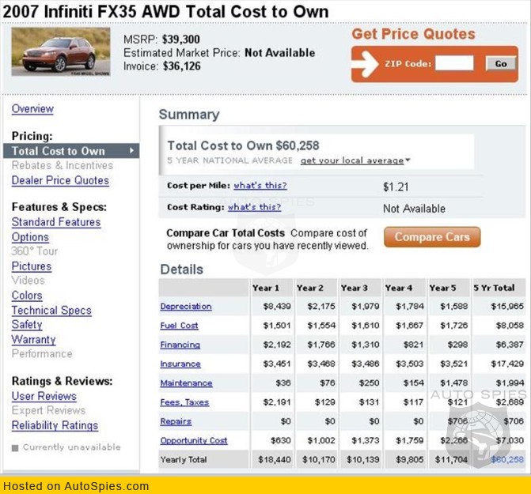This screenshot has width=531, height=494.
Task: Open the Maintenance details link
Action: coord(186,383)
